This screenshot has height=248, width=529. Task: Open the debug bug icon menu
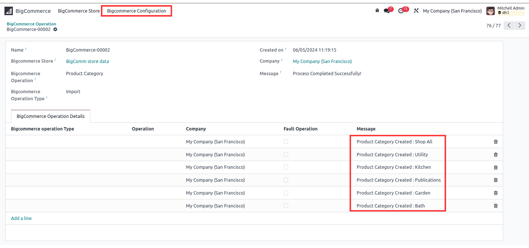point(377,11)
